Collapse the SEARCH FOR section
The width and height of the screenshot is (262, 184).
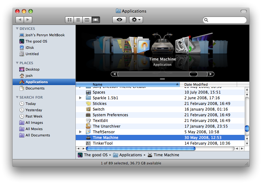[17, 97]
